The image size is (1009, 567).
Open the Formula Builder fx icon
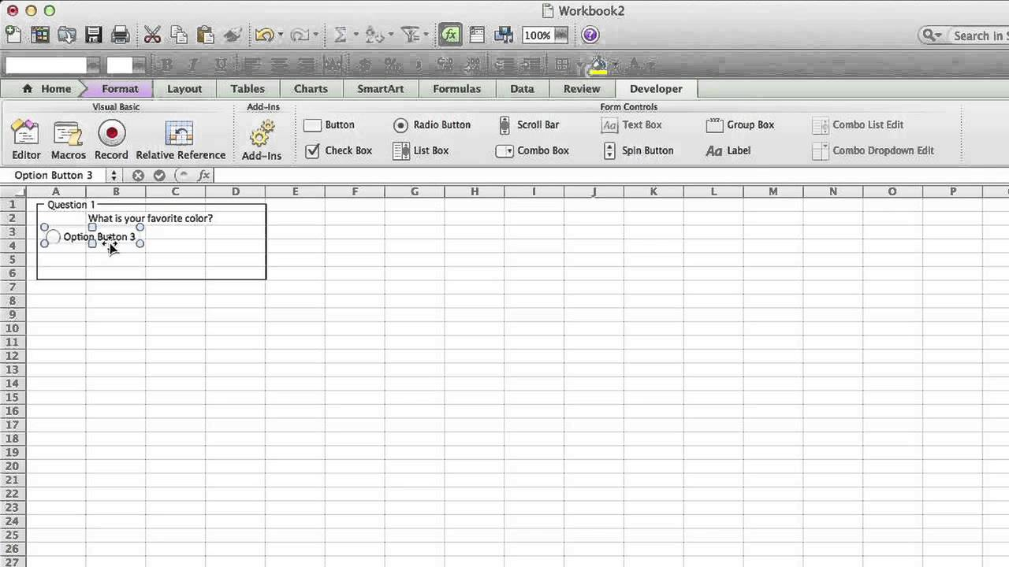(450, 35)
